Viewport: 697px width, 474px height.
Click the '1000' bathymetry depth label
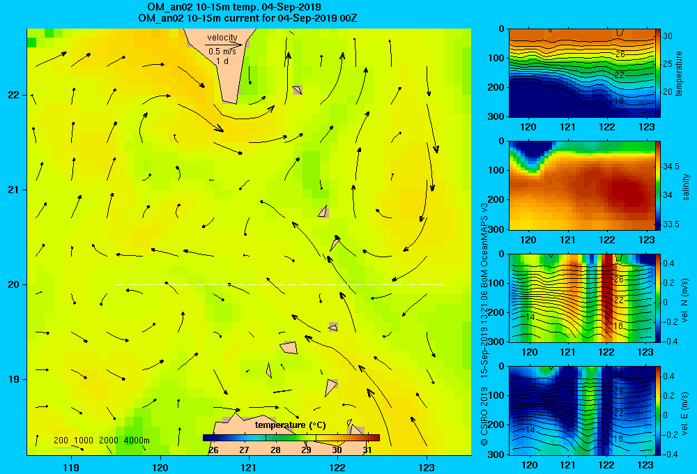tap(84, 441)
